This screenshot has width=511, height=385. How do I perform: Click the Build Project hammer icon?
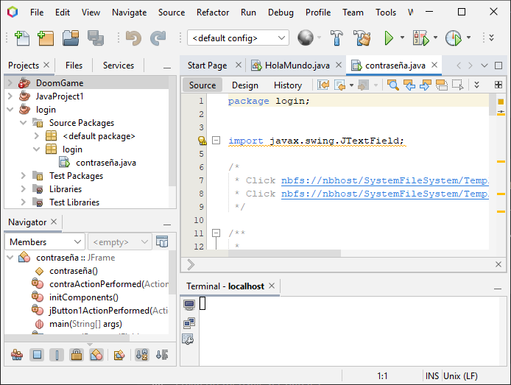click(x=336, y=38)
